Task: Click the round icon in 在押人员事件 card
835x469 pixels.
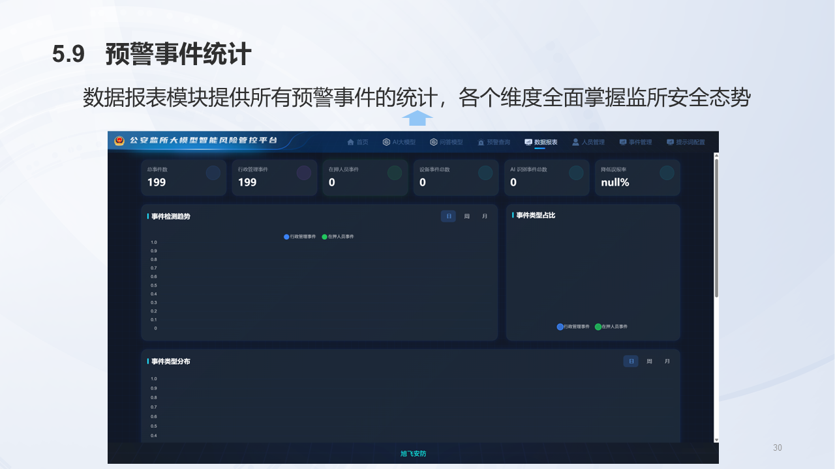Action: tap(395, 173)
